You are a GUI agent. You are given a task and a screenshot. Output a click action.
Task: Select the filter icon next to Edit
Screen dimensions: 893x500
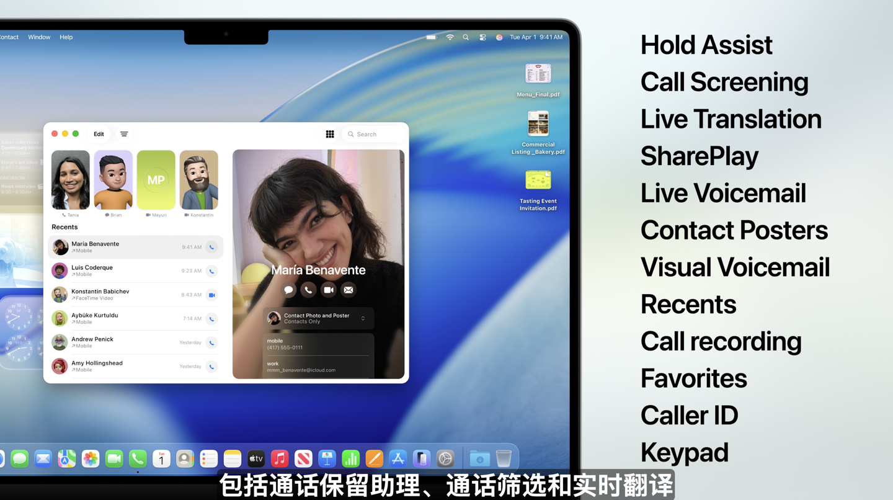(124, 134)
